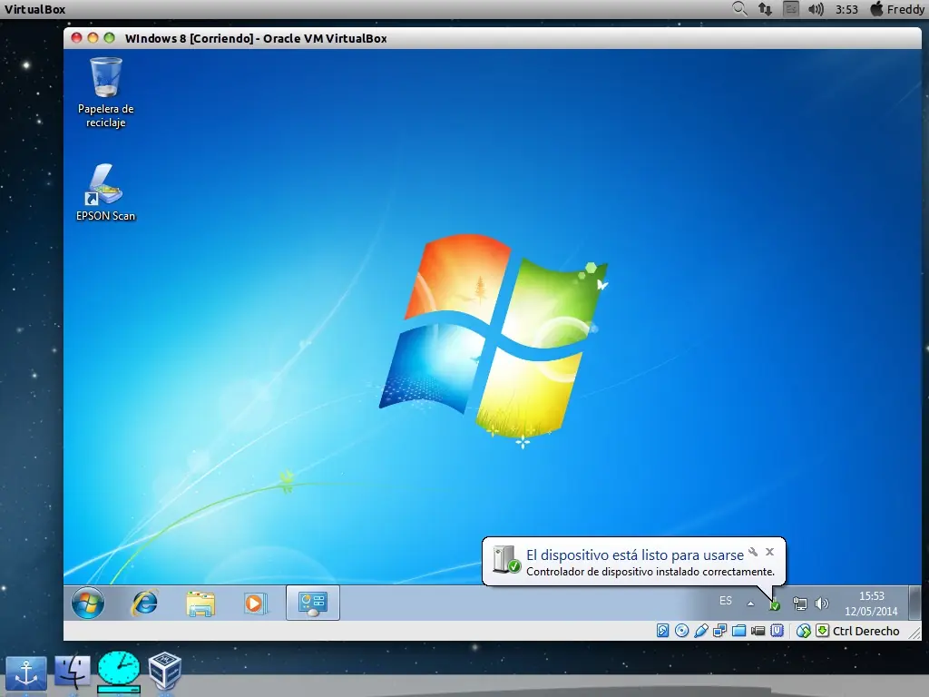Click the 3:53 clock in top panel
This screenshot has height=697, width=929.
pos(846,9)
